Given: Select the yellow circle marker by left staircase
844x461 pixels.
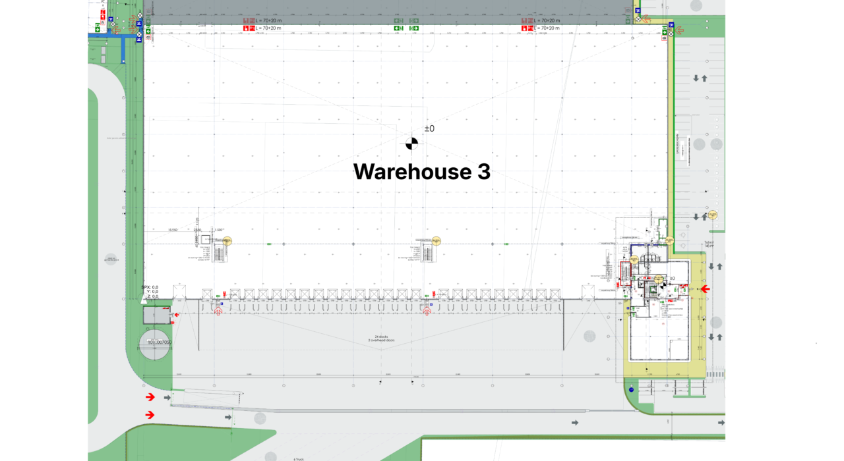Looking at the screenshot, I should pyautogui.click(x=227, y=241).
